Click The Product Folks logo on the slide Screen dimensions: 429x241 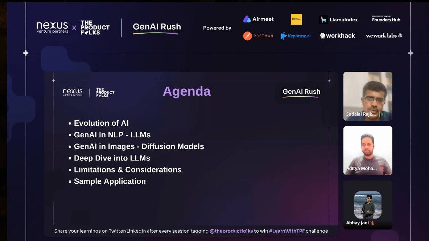coord(105,92)
